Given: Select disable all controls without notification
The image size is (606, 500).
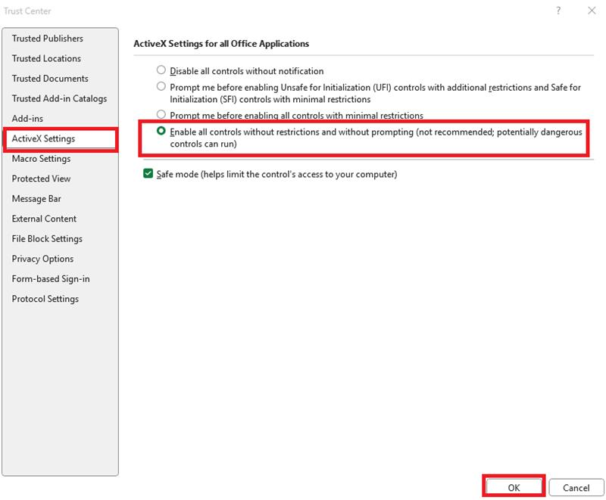Looking at the screenshot, I should 160,70.
